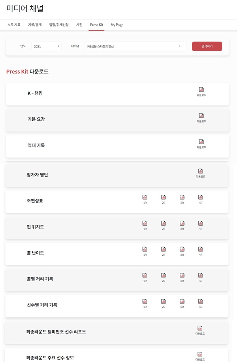
Task: Open the 연도 2021 dropdown
Action: coord(46,46)
